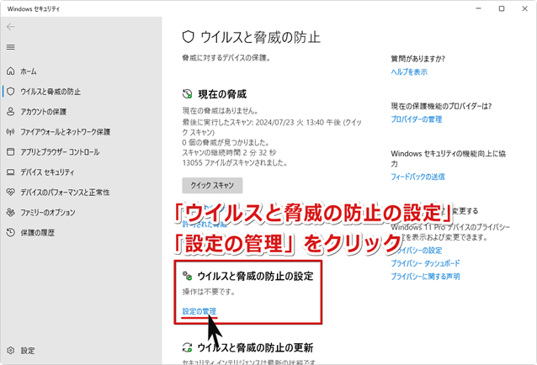The width and height of the screenshot is (537, 365).
Task: Click the 現在の脅威 heading
Action: tap(222, 94)
